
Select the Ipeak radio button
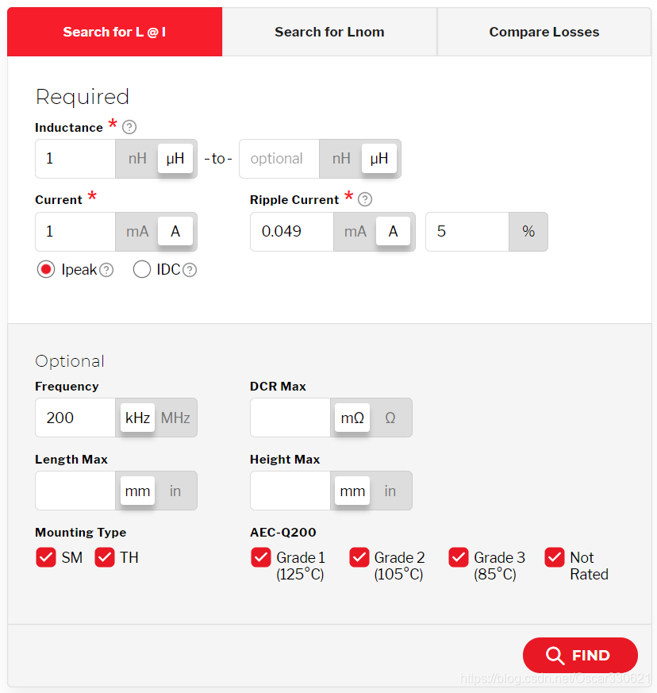click(x=46, y=269)
